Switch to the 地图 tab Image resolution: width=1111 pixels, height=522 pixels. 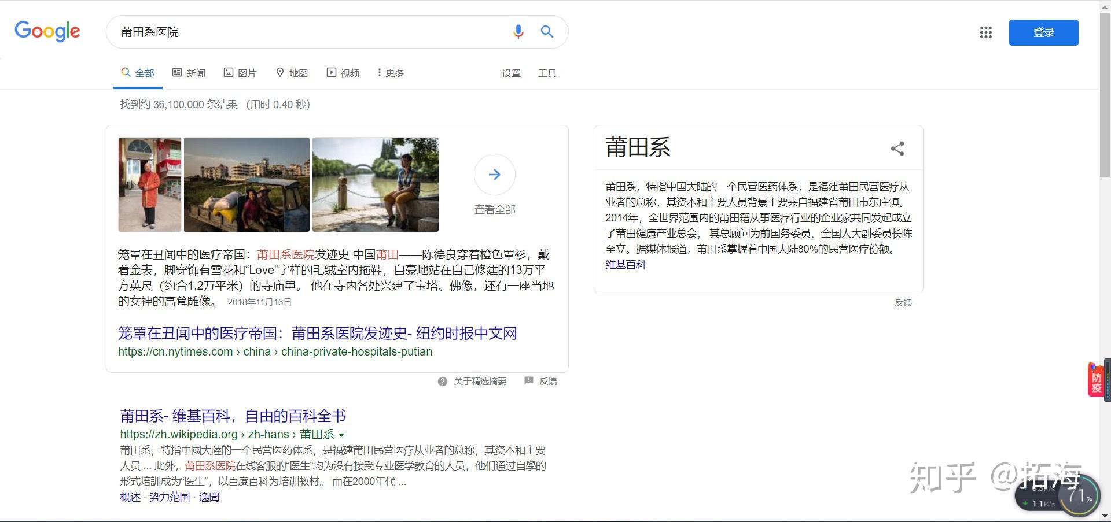pyautogui.click(x=292, y=73)
